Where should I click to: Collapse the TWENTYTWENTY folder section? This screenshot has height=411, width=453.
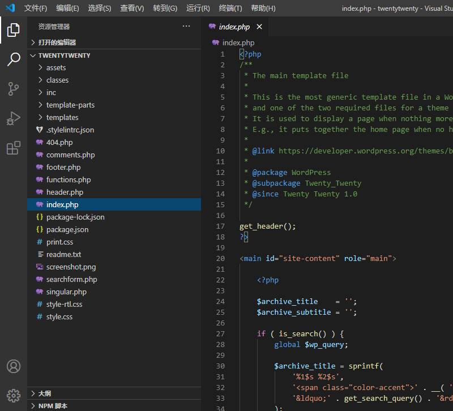[114, 55]
